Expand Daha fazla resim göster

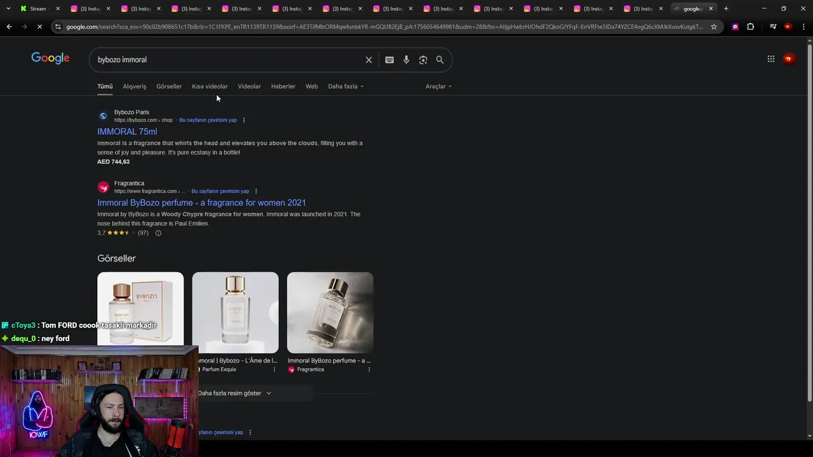234,394
